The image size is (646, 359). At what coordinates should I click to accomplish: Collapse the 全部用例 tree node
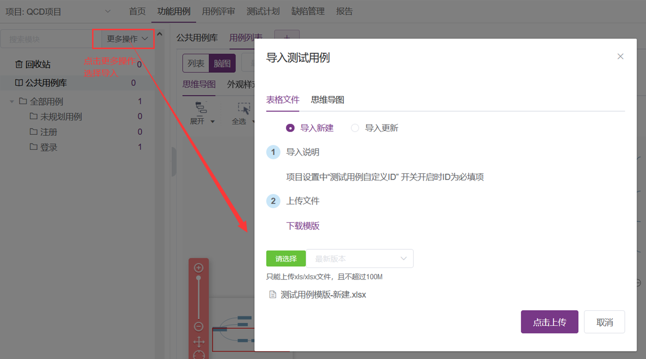pos(12,101)
